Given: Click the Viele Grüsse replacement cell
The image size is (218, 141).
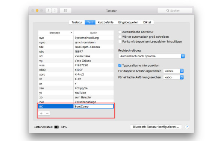Looking at the screenshot, I should pyautogui.click(x=94, y=61).
